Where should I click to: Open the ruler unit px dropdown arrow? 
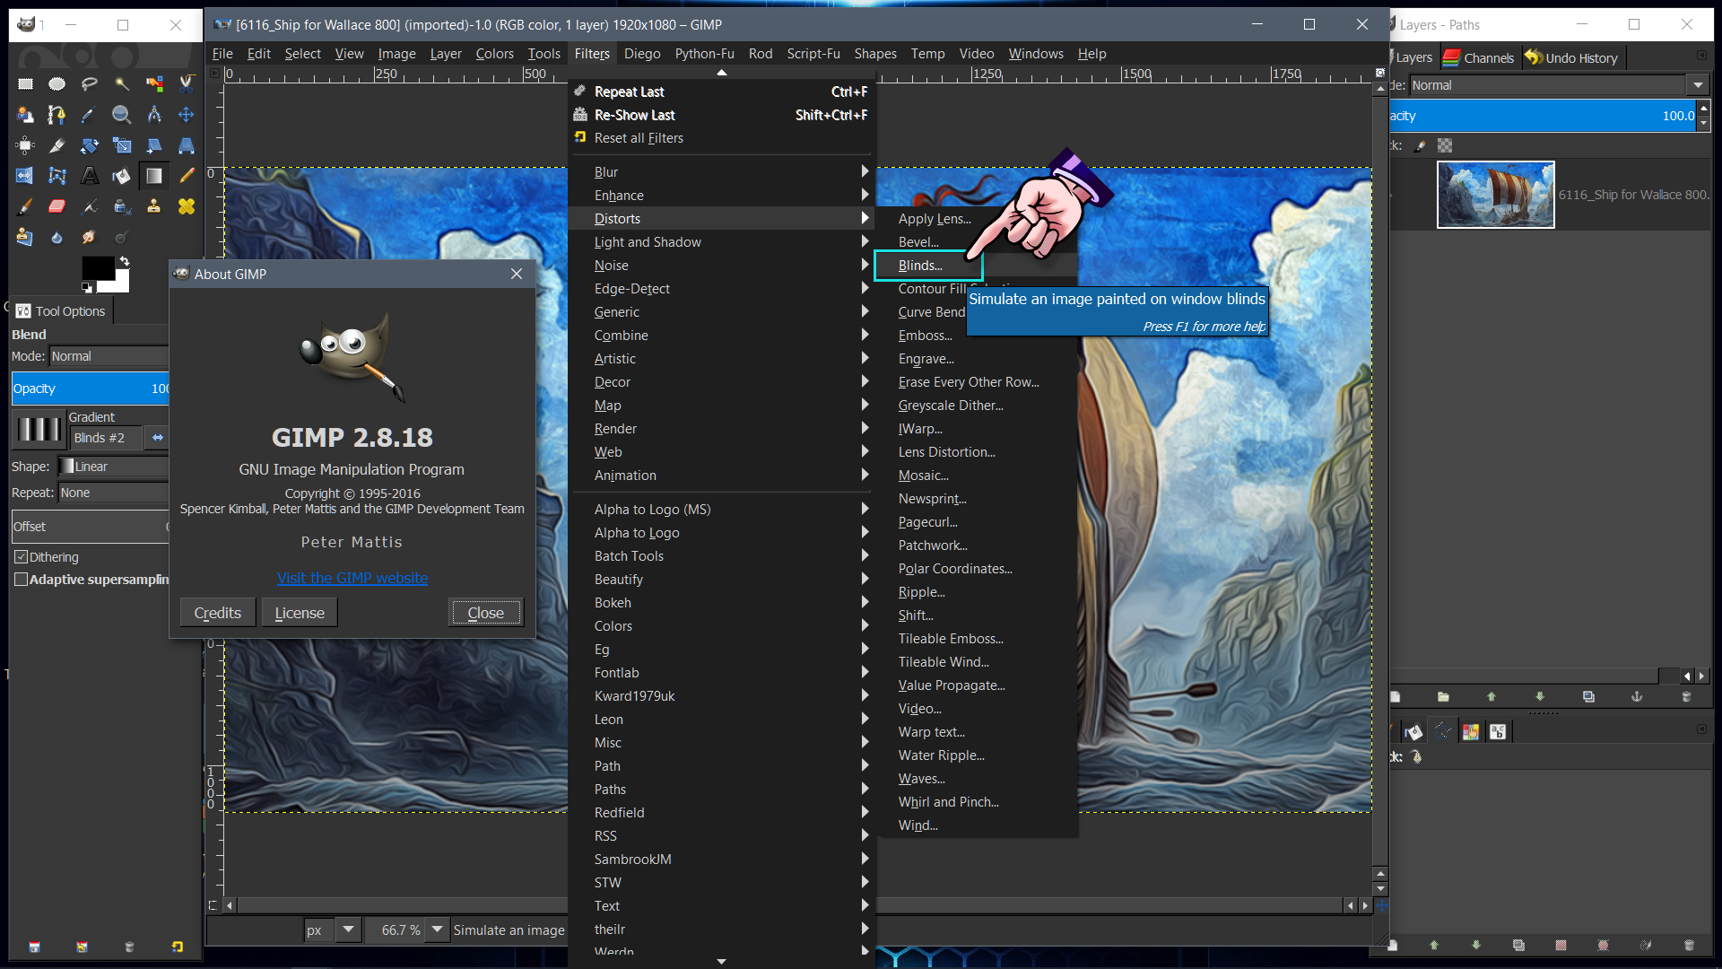click(348, 930)
